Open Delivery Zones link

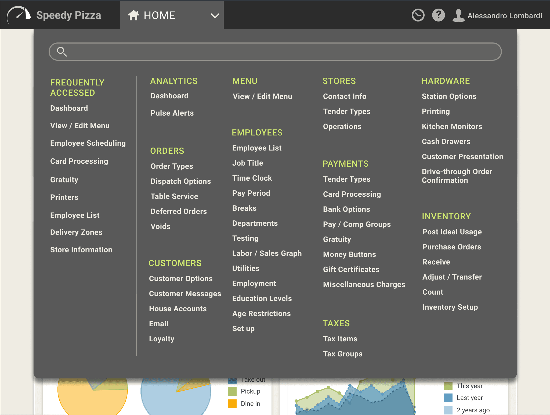coord(76,232)
